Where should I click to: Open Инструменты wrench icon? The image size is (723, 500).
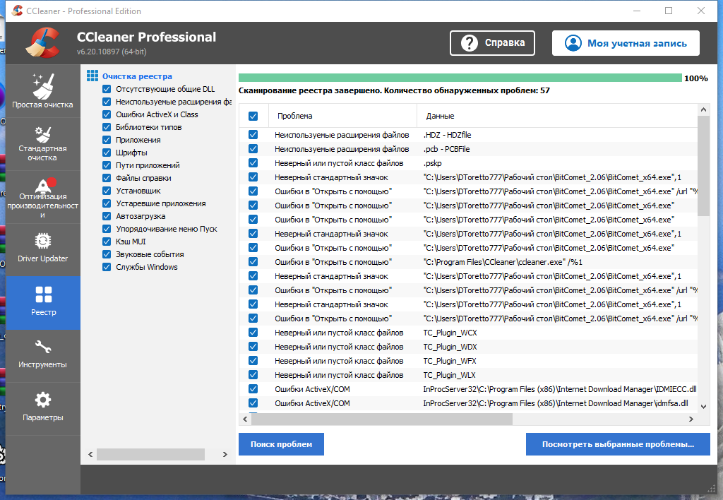[x=43, y=347]
